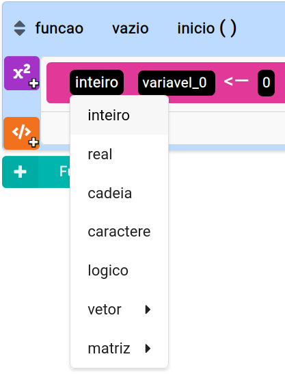Screen dimensions: 285x376
Task: Open the vetor submenu arrow
Action: click(148, 309)
